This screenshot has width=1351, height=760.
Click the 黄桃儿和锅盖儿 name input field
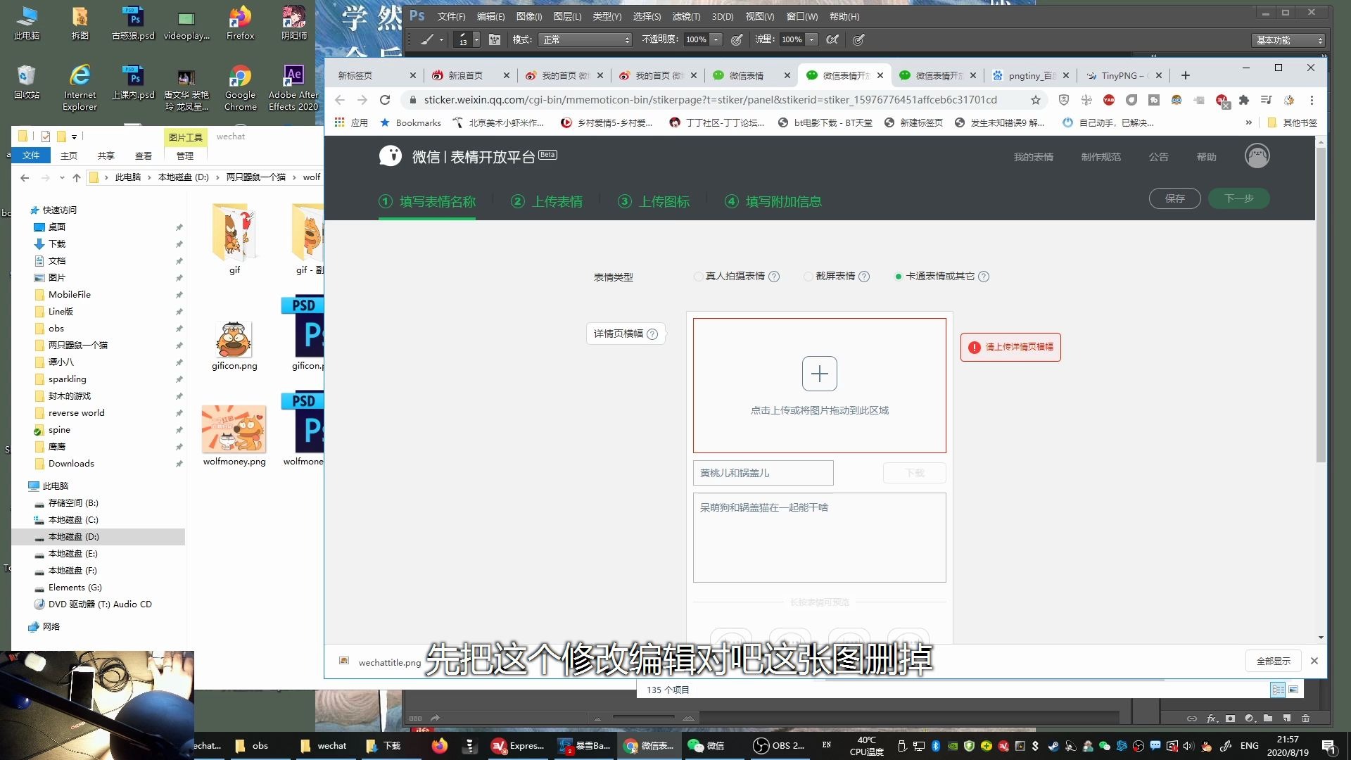coord(763,473)
